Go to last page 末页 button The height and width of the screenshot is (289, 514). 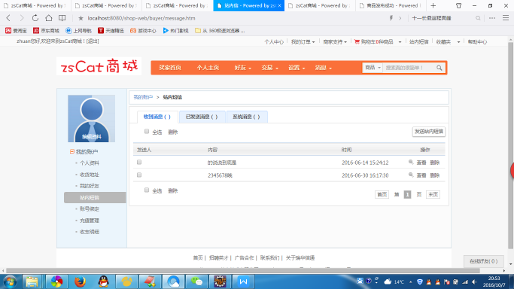[433, 194]
